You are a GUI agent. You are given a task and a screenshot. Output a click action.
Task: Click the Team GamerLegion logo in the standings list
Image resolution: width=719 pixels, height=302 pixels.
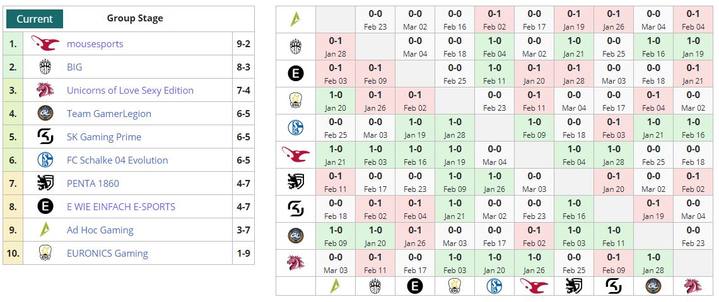click(x=45, y=114)
